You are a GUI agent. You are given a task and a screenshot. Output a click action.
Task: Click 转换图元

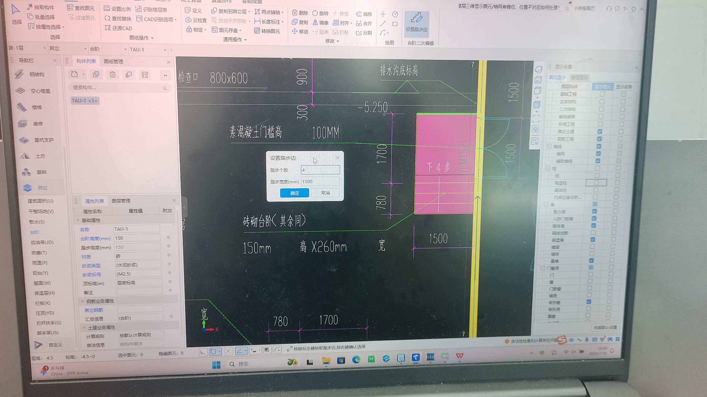pos(267,31)
